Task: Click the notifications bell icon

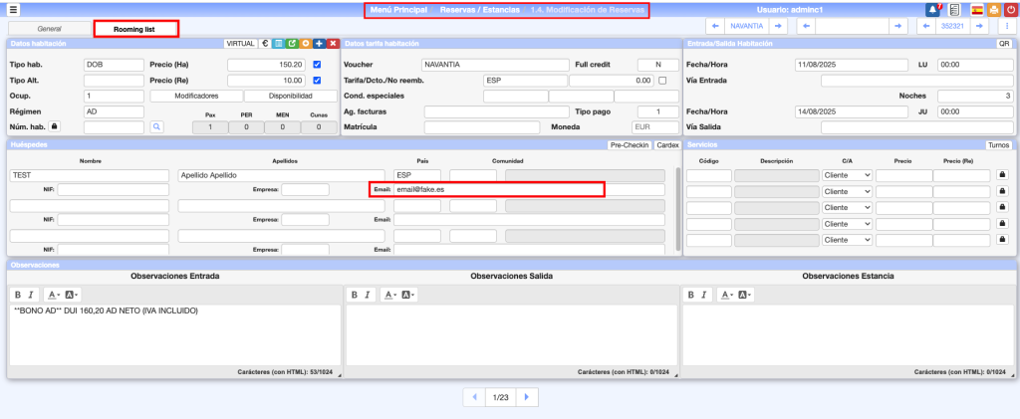Action: 933,10
